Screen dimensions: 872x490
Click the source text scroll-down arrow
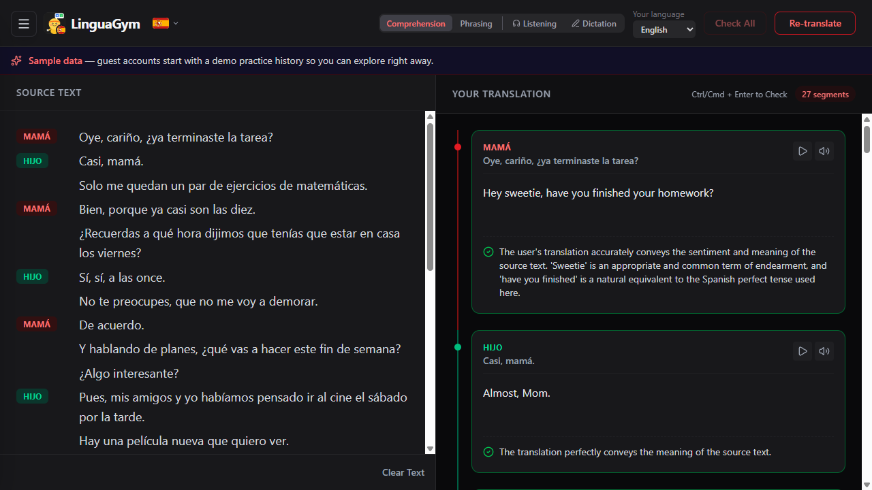click(x=430, y=448)
